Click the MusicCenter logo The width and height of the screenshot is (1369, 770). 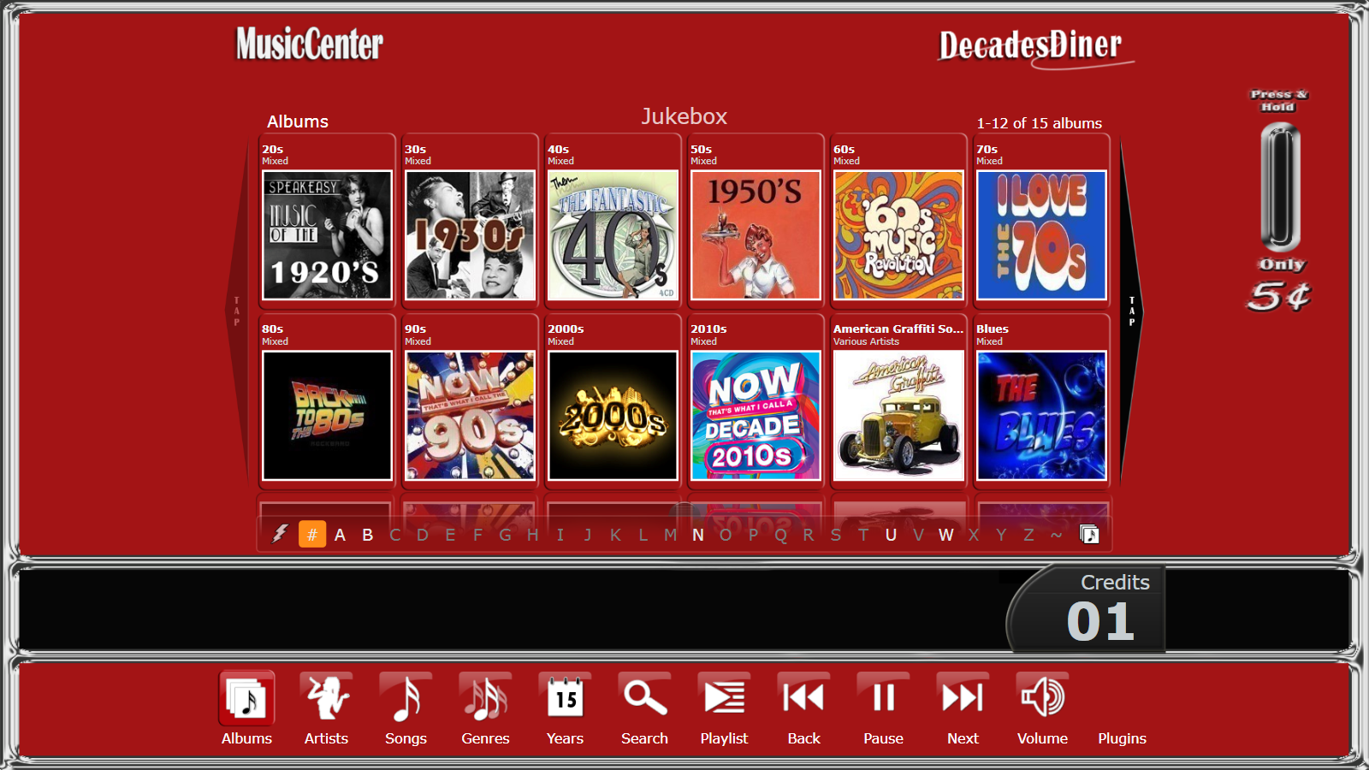pos(310,44)
